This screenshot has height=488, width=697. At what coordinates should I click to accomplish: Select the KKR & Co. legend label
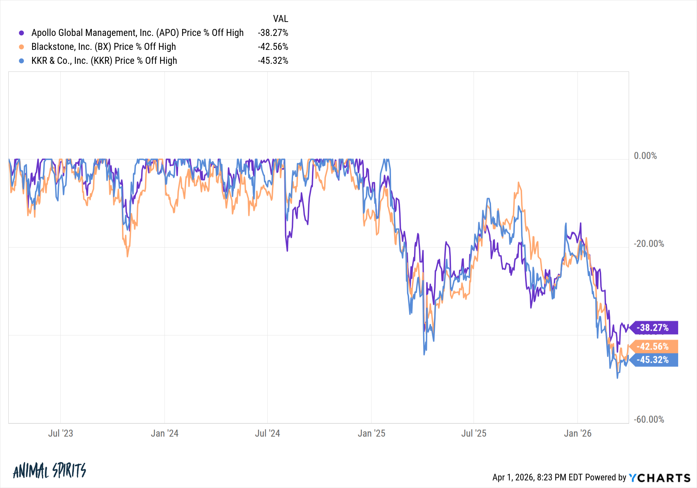(x=104, y=61)
